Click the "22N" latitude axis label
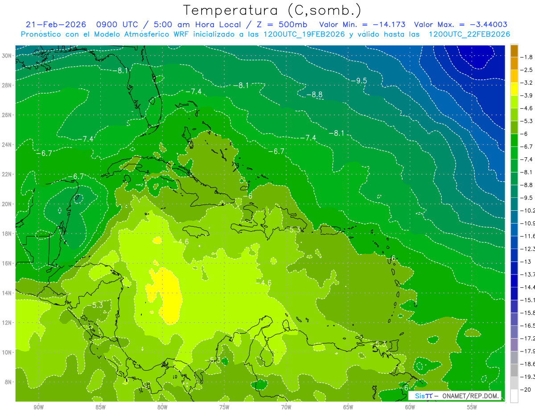Viewport: 535px width, 413px height. (x=7, y=174)
